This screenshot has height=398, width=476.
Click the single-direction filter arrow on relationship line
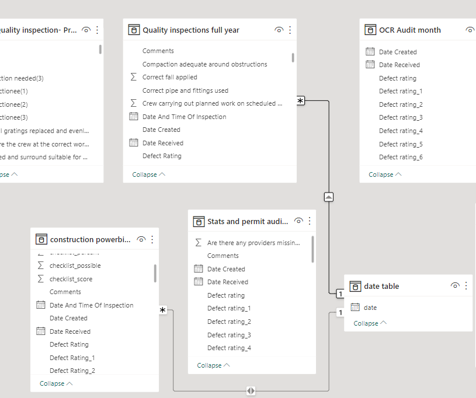[x=329, y=197]
